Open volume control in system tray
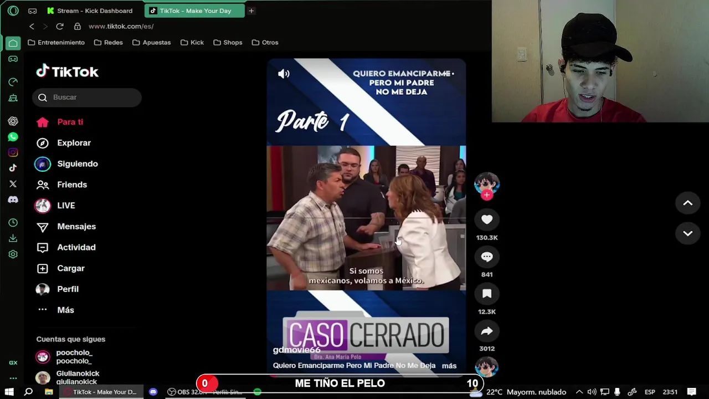 [592, 392]
